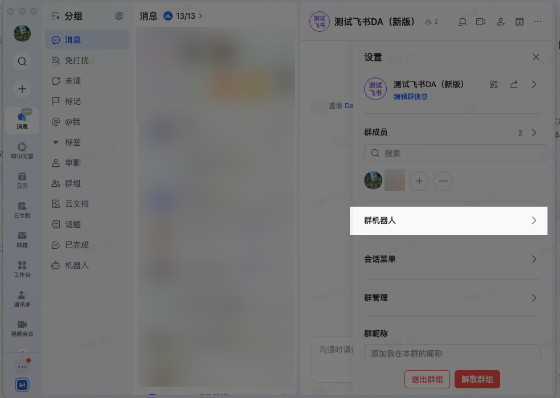The image size is (560, 398).
Task: Open the 日历 calendar sidebar icon
Action: pyautogui.click(x=22, y=180)
